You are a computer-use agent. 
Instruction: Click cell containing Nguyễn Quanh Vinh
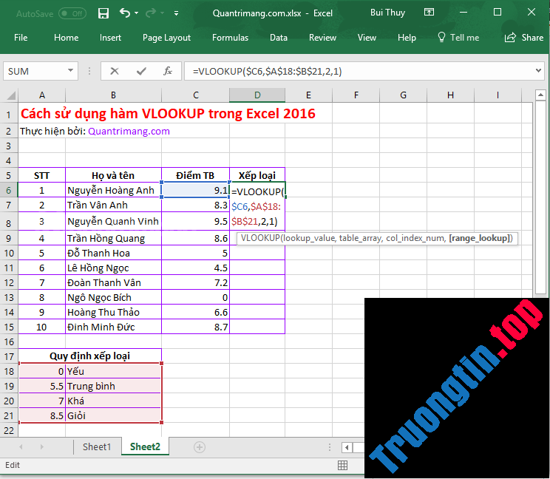point(113,221)
